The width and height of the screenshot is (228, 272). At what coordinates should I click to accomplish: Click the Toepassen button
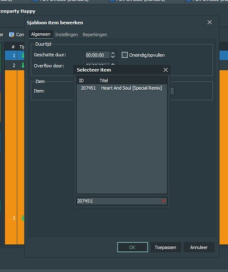click(x=165, y=248)
